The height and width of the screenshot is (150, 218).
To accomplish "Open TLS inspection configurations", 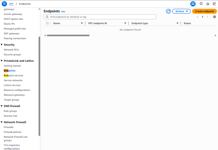I will tap(12, 147).
